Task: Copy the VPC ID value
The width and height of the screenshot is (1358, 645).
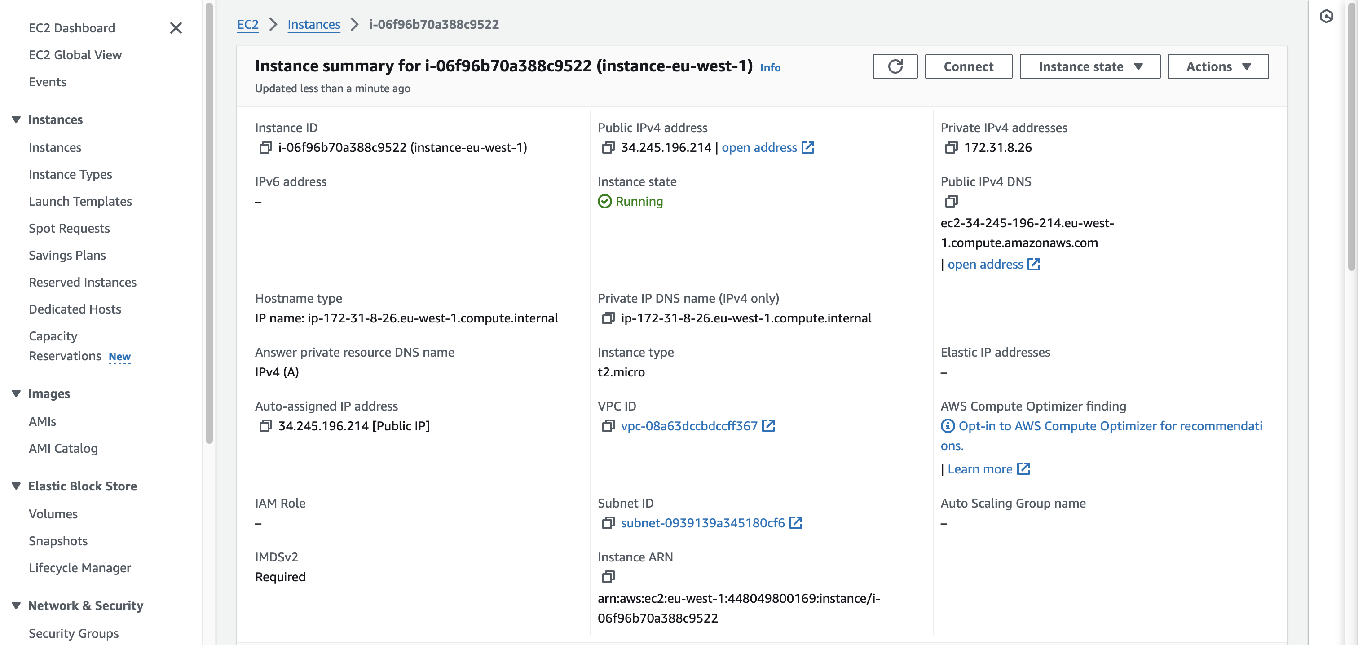Action: coord(608,426)
